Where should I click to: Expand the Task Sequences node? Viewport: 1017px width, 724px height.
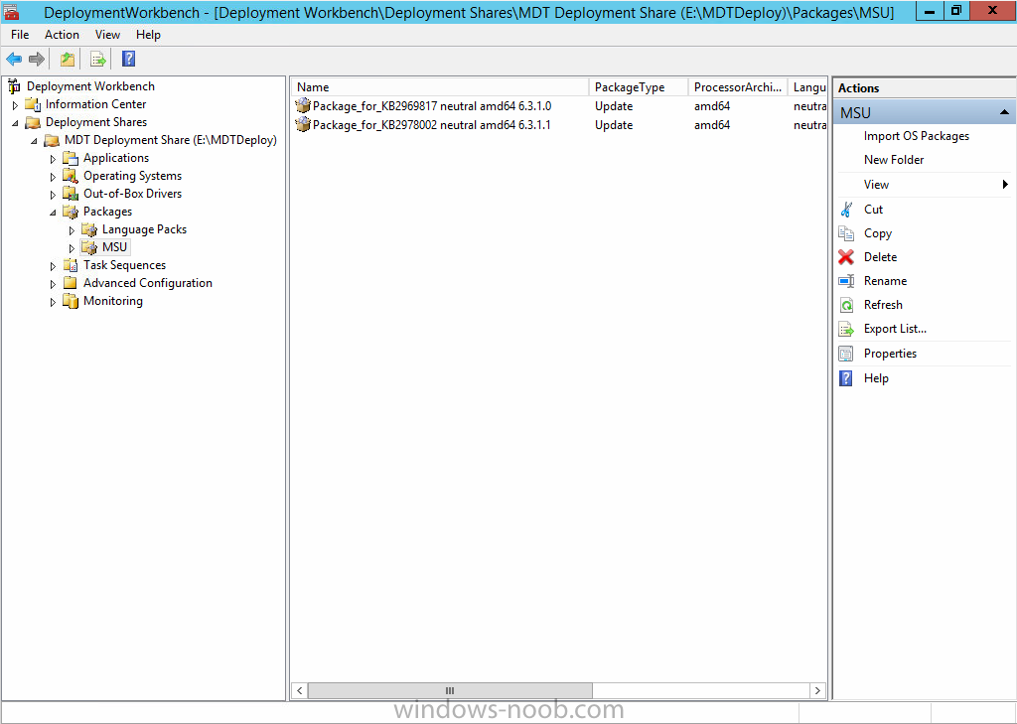(x=54, y=266)
